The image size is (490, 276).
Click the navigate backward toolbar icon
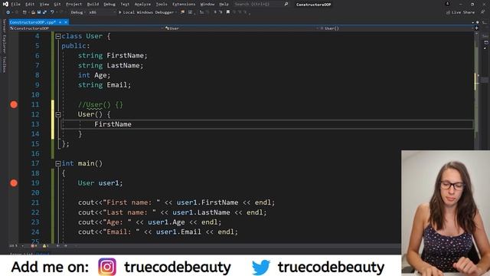[8, 12]
